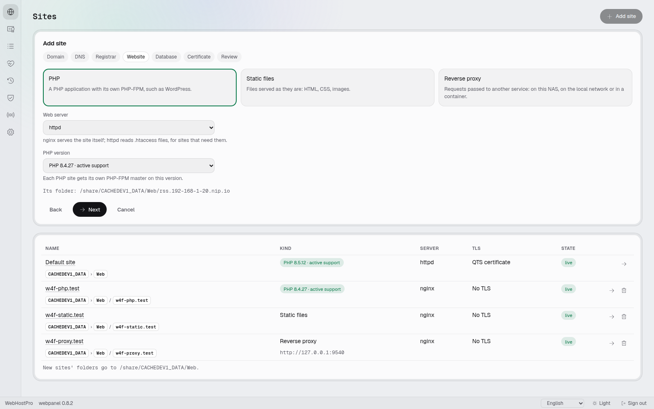This screenshot has width=654, height=409.
Task: Open the health heartbeat icon in sidebar
Action: [11, 63]
